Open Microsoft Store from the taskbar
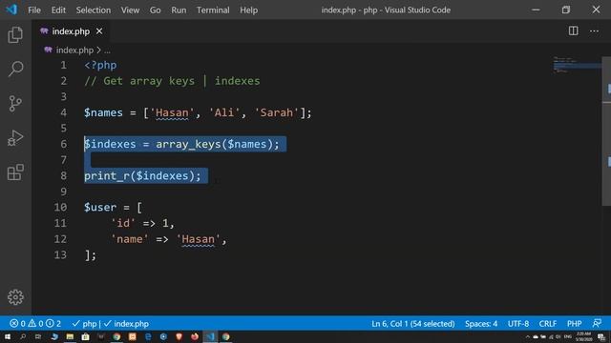 point(85,336)
